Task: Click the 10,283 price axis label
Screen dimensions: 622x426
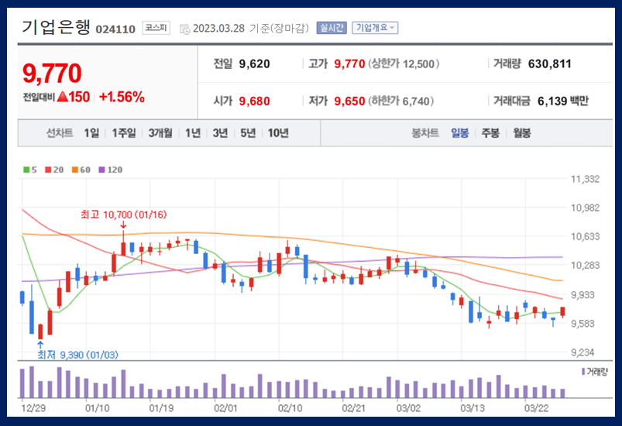Action: pyautogui.click(x=585, y=265)
